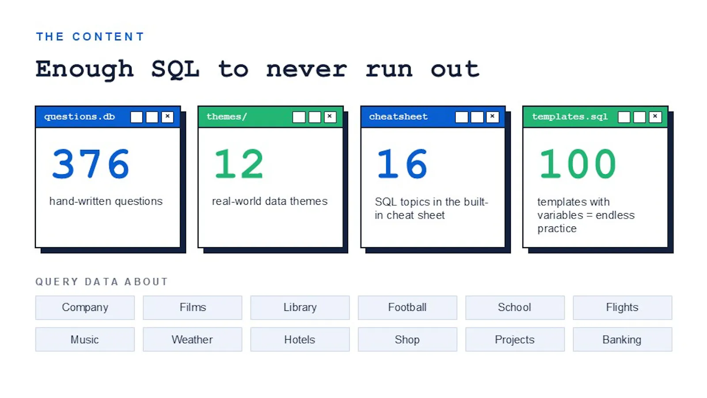Image resolution: width=707 pixels, height=398 pixels.
Task: Close the questions.db window with its X
Action: 167,117
